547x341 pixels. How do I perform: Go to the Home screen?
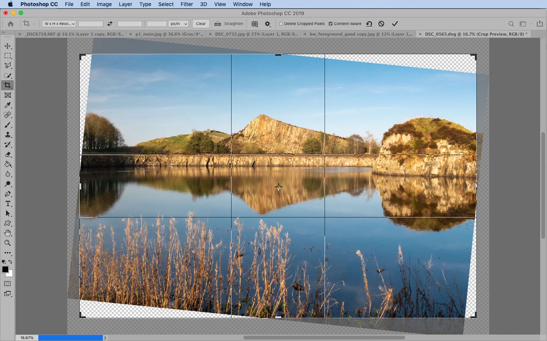click(x=10, y=24)
